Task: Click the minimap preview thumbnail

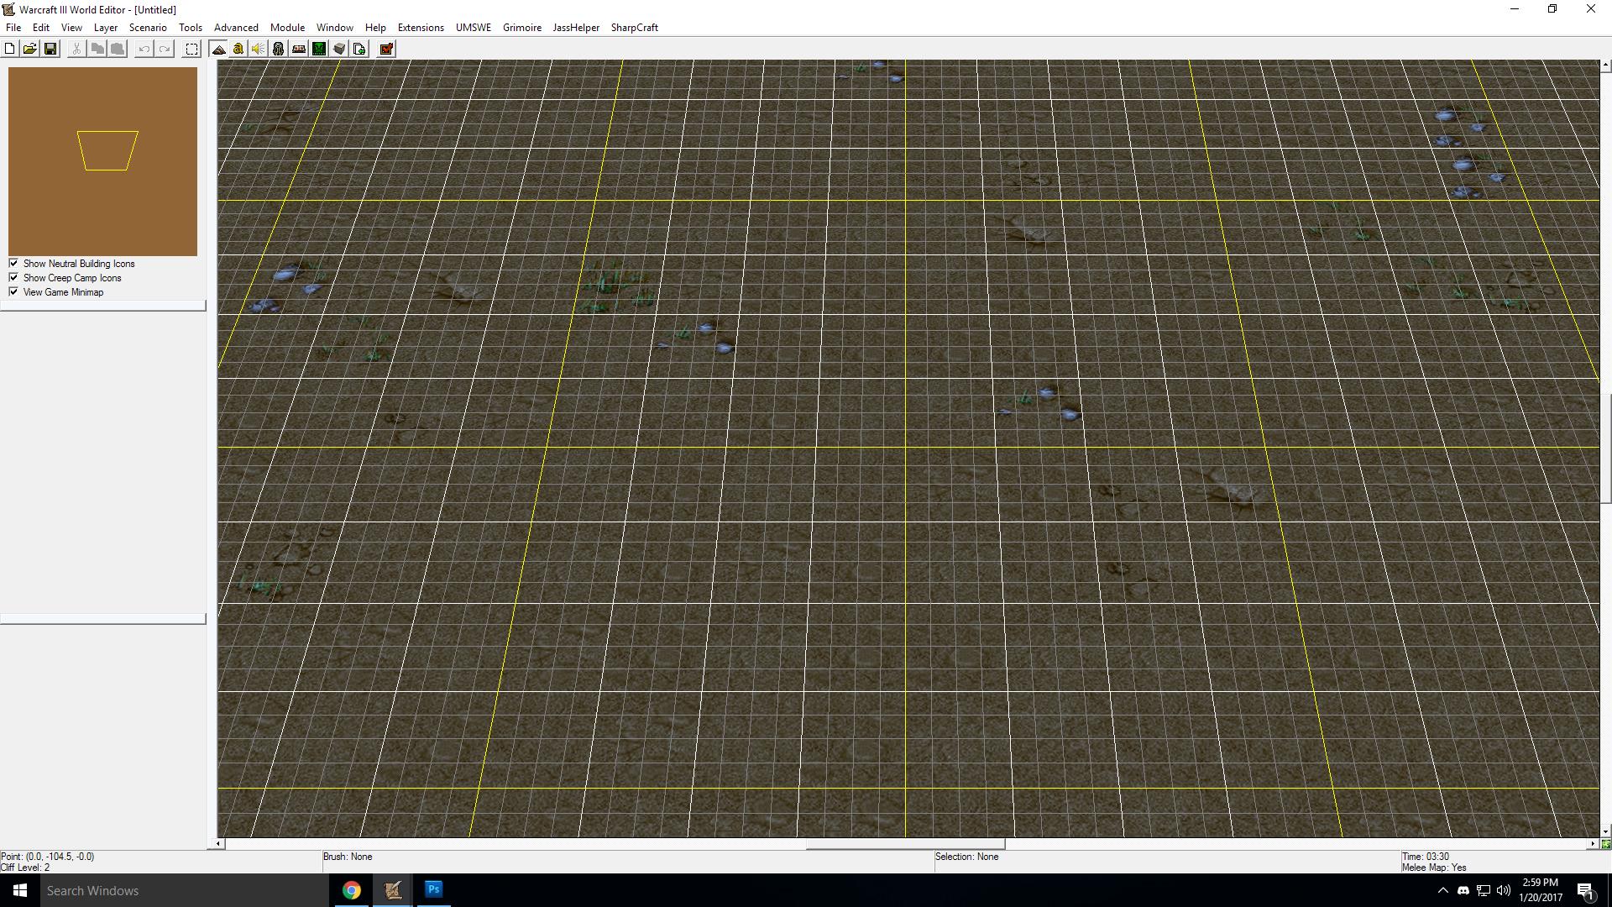Action: tap(103, 161)
